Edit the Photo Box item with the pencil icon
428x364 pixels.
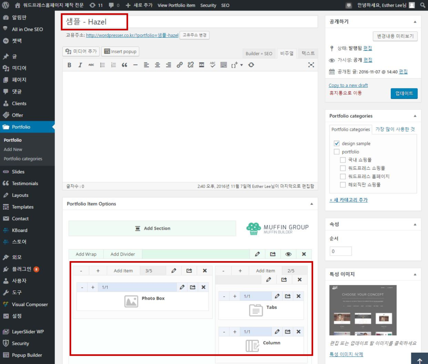point(182,287)
